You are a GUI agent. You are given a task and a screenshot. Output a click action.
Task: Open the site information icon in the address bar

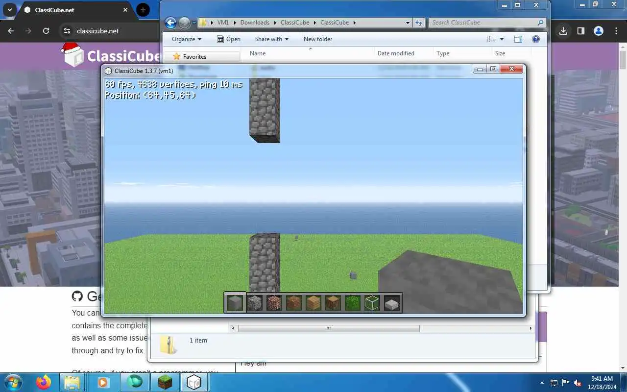[x=67, y=31]
